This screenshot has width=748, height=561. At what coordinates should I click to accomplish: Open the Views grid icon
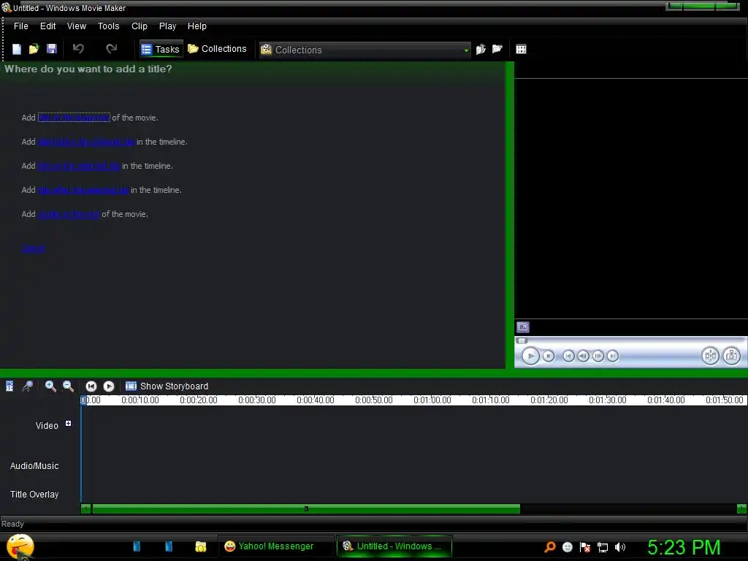tap(521, 49)
